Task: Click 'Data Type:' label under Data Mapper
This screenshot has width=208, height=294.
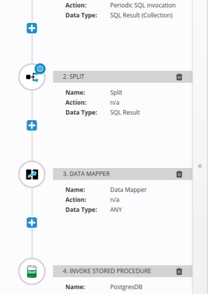Action: coord(81,209)
